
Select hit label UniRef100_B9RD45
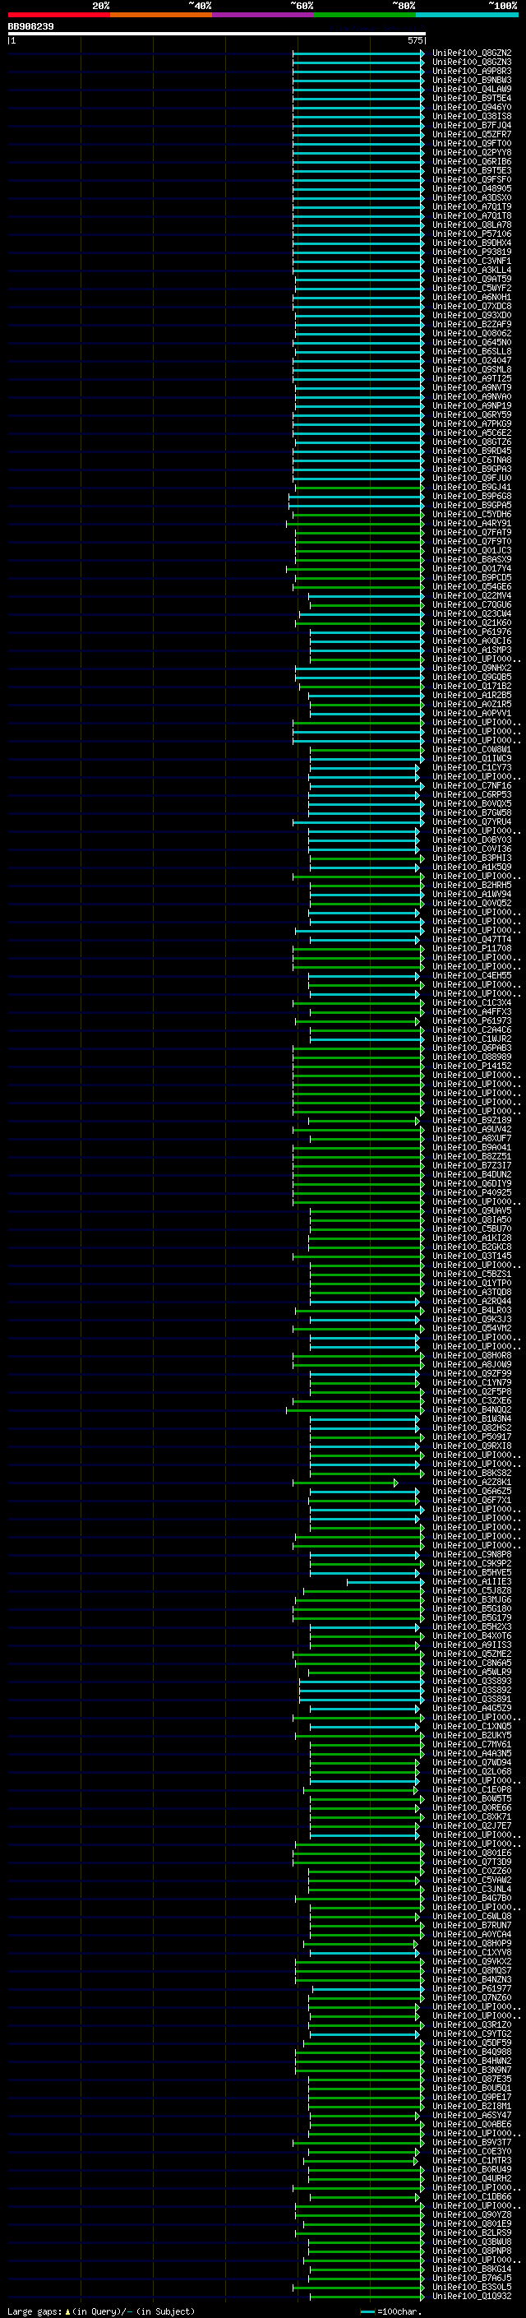tap(472, 451)
